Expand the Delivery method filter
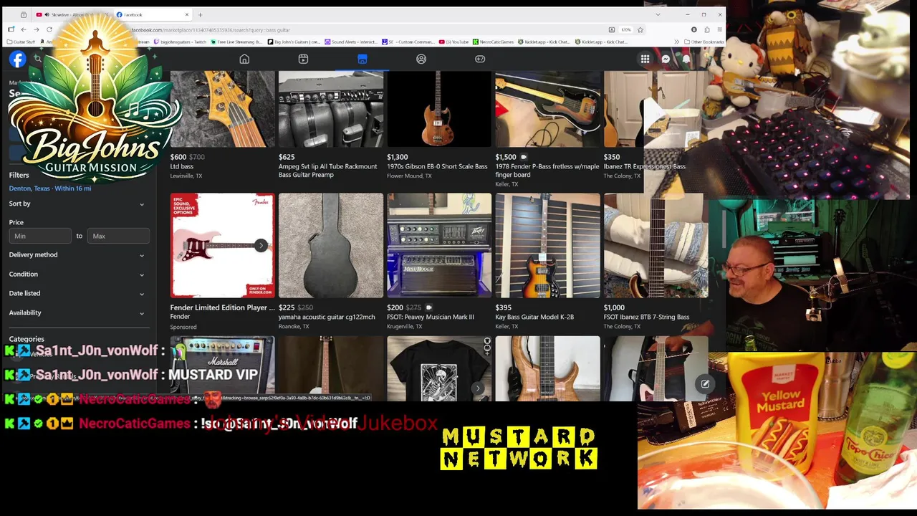The height and width of the screenshot is (516, 917). point(77,254)
